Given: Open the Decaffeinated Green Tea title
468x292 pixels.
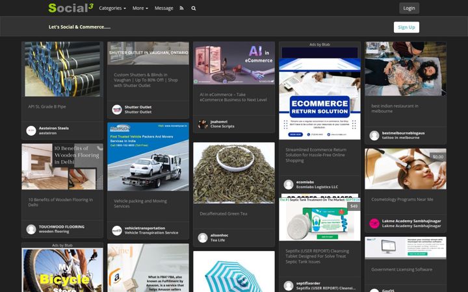Looking at the screenshot, I should (x=223, y=213).
